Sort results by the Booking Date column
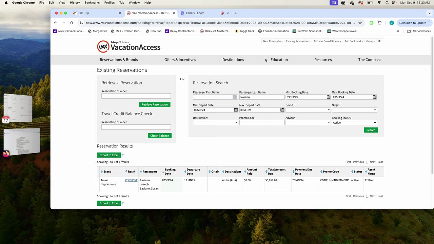Viewport: 434px width, 244px height. (x=170, y=171)
